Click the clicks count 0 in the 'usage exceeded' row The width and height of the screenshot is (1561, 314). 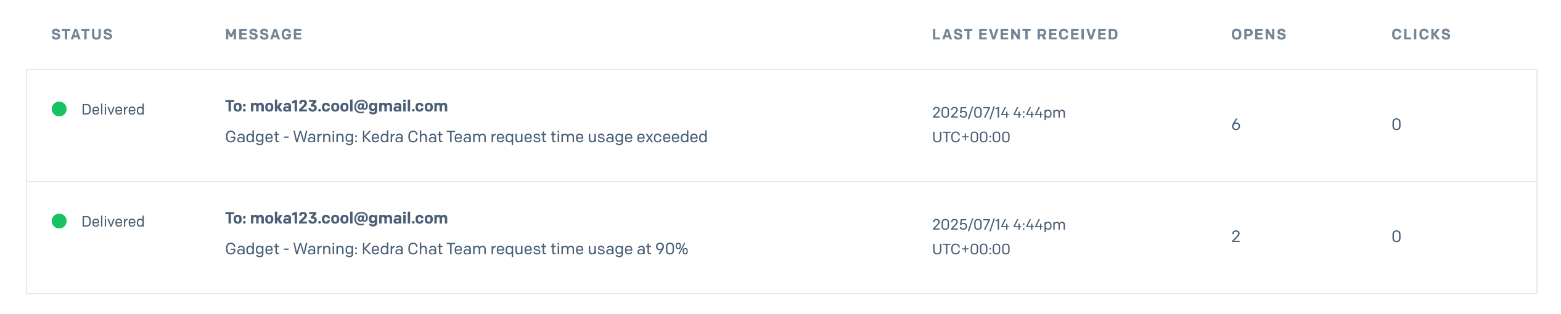[x=1396, y=124]
